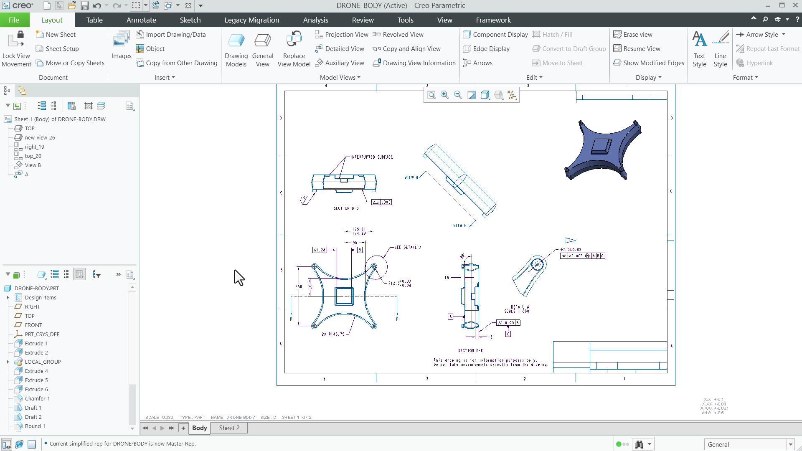Open the Arrow Style dropdown

pyautogui.click(x=761, y=34)
